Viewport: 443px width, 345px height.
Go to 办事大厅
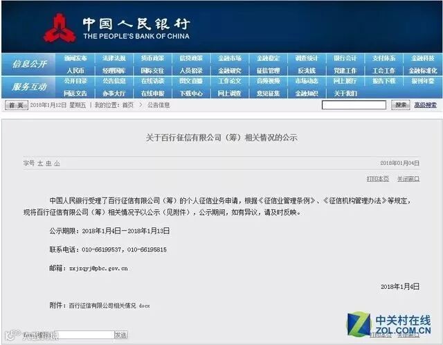tap(114, 94)
